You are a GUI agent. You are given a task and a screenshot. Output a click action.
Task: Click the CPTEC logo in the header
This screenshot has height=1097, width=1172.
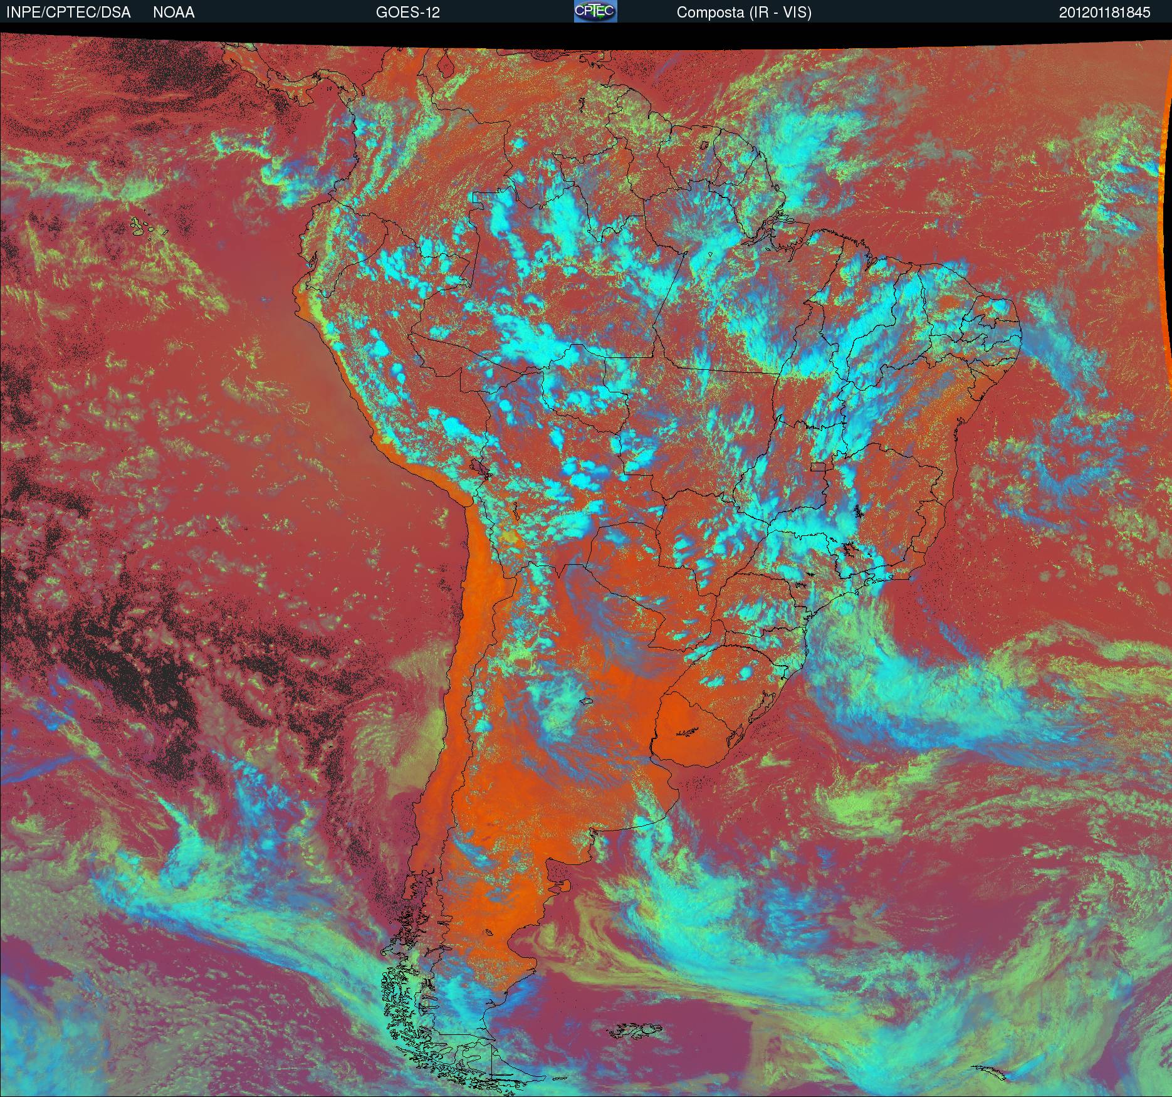[x=595, y=11]
